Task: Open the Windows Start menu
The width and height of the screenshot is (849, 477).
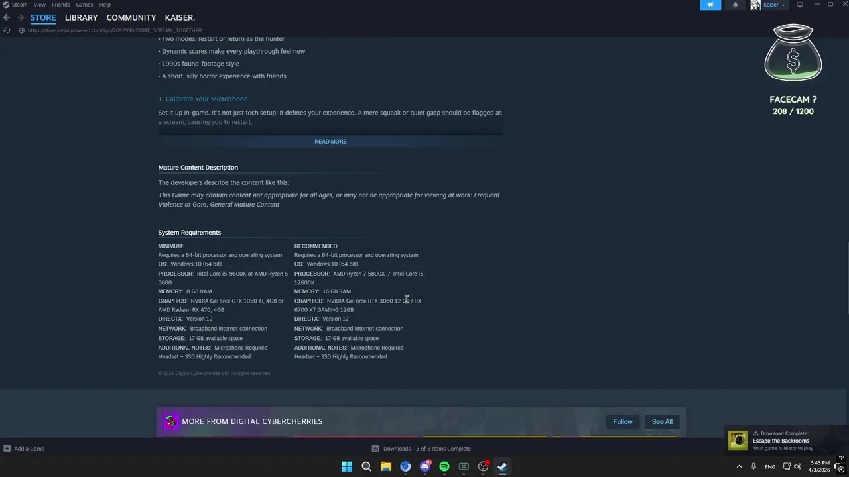Action: pos(347,466)
